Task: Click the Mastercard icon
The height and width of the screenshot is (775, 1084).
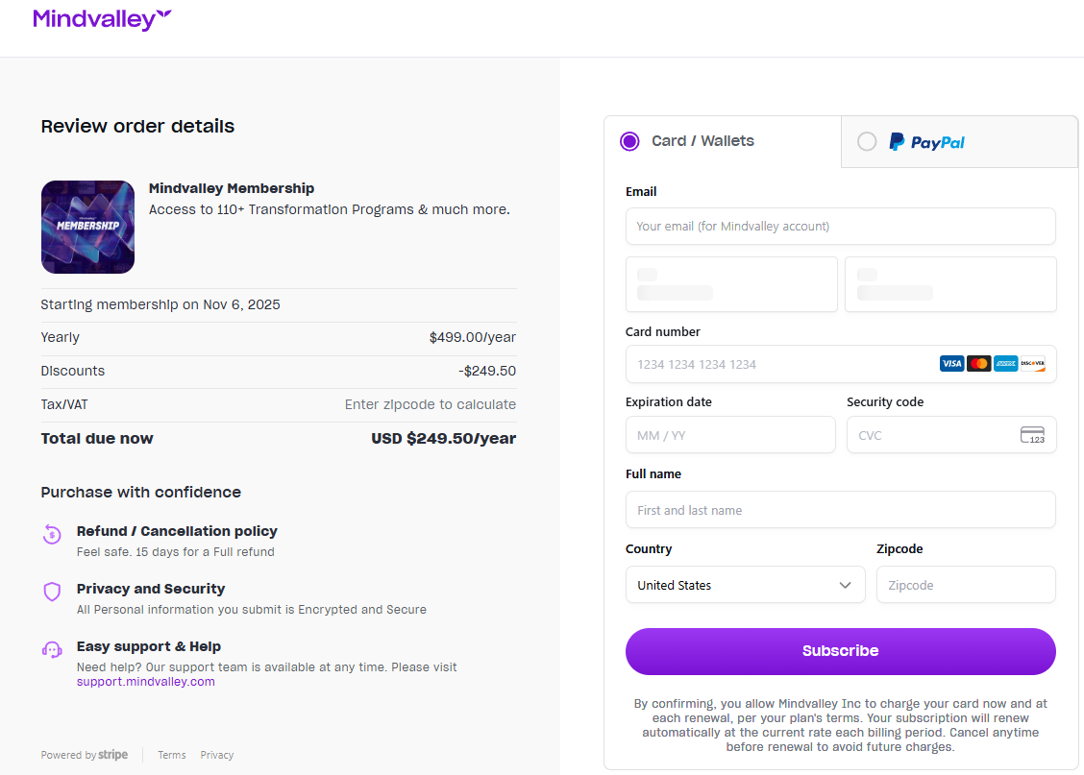Action: coord(978,364)
